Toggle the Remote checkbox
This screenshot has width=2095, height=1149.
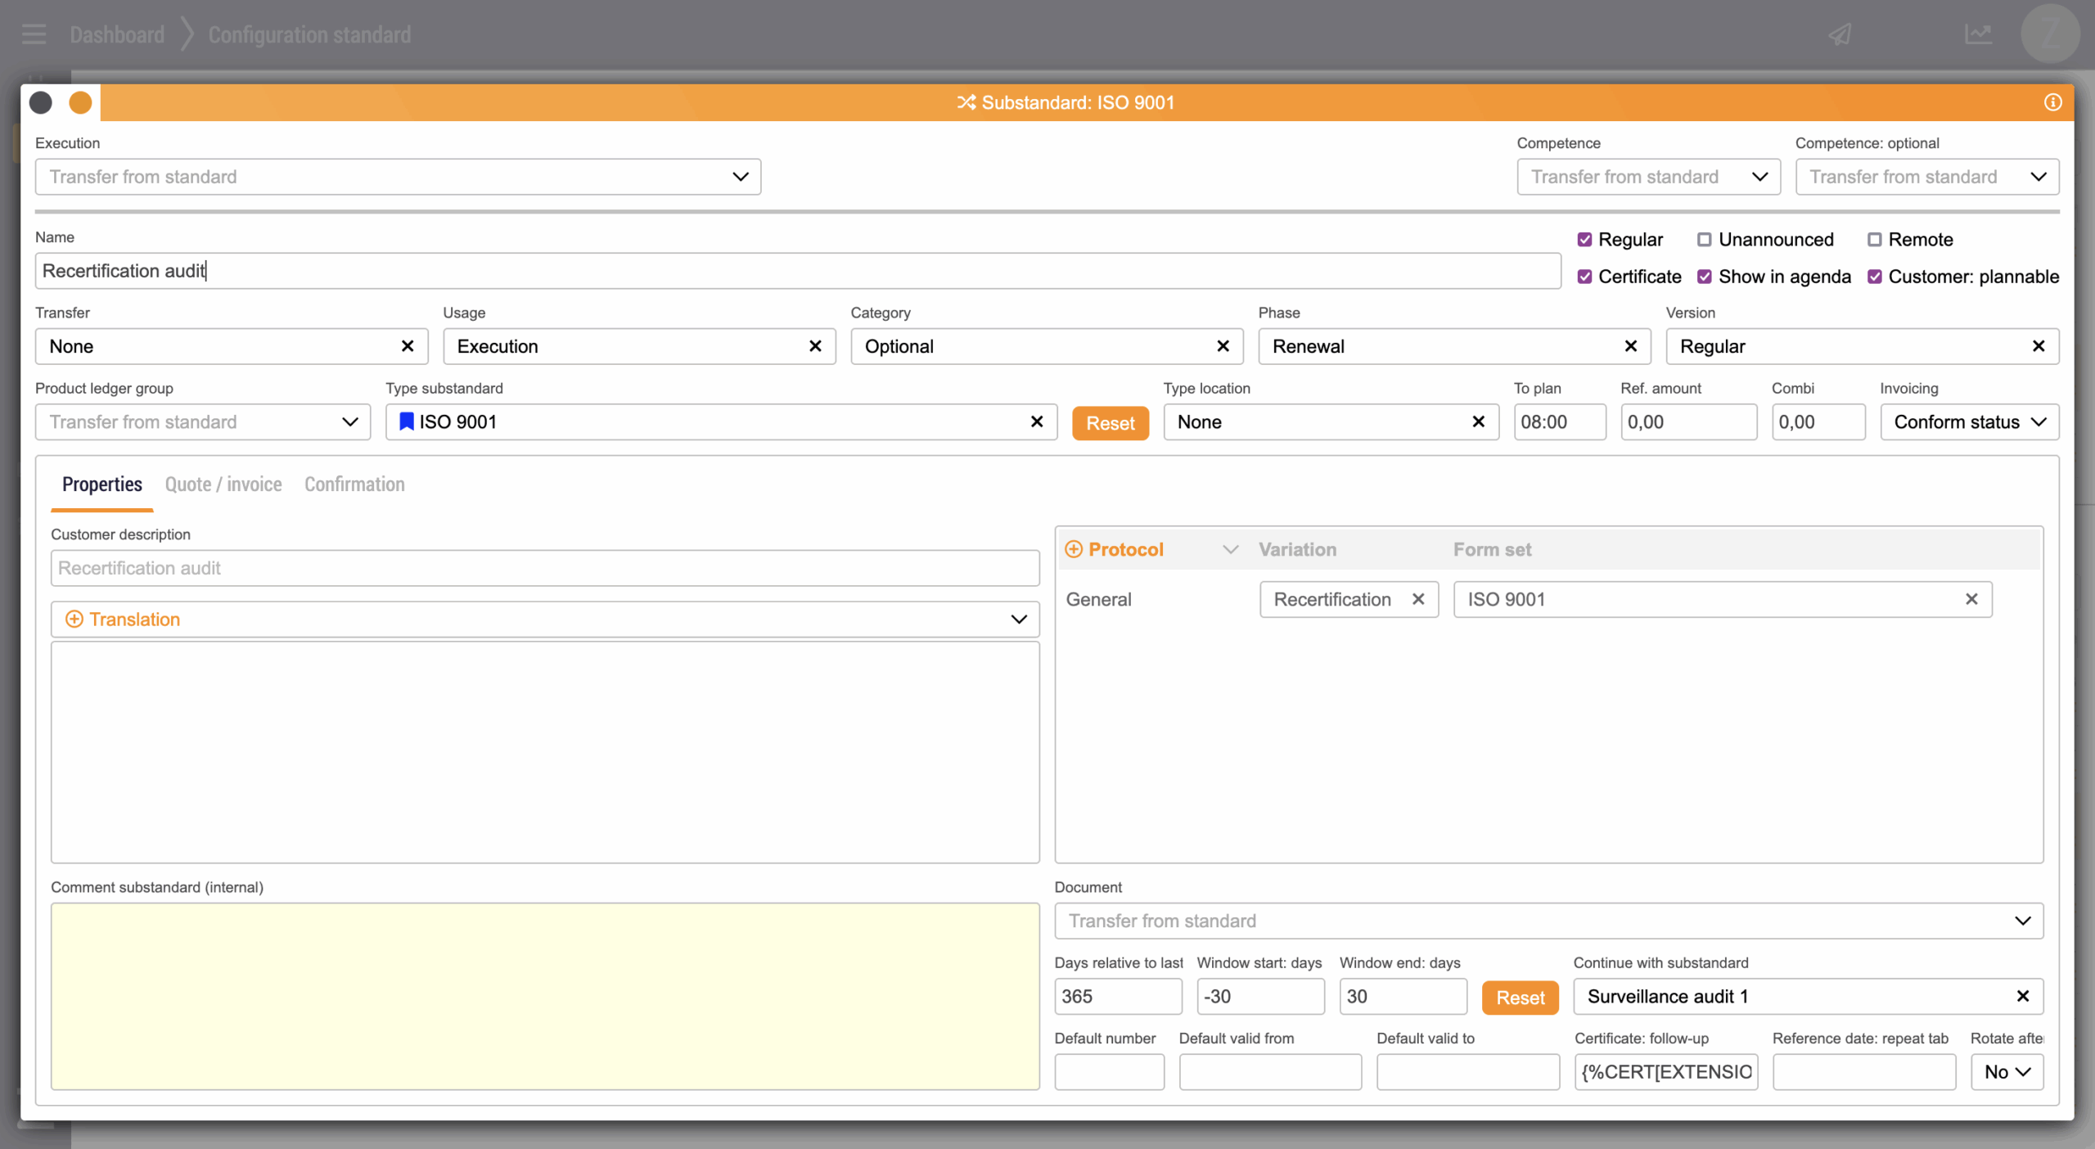pyautogui.click(x=1874, y=240)
